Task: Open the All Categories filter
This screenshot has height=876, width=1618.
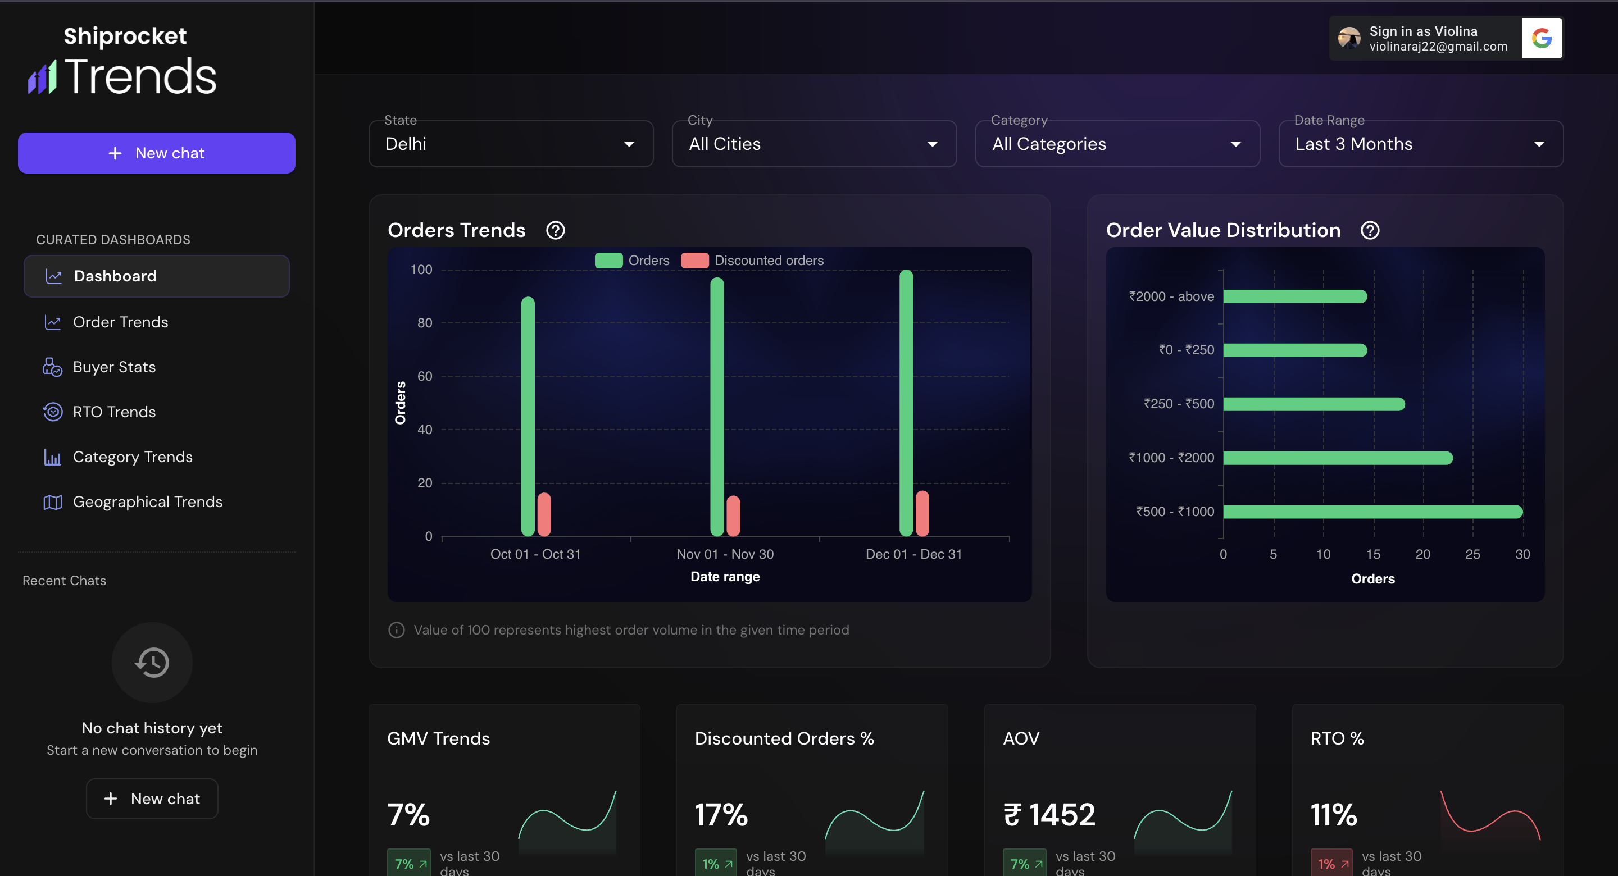Action: (1117, 143)
